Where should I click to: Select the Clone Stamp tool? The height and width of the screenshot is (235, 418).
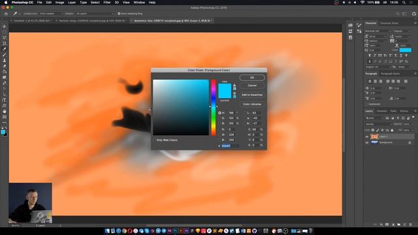point(5,61)
